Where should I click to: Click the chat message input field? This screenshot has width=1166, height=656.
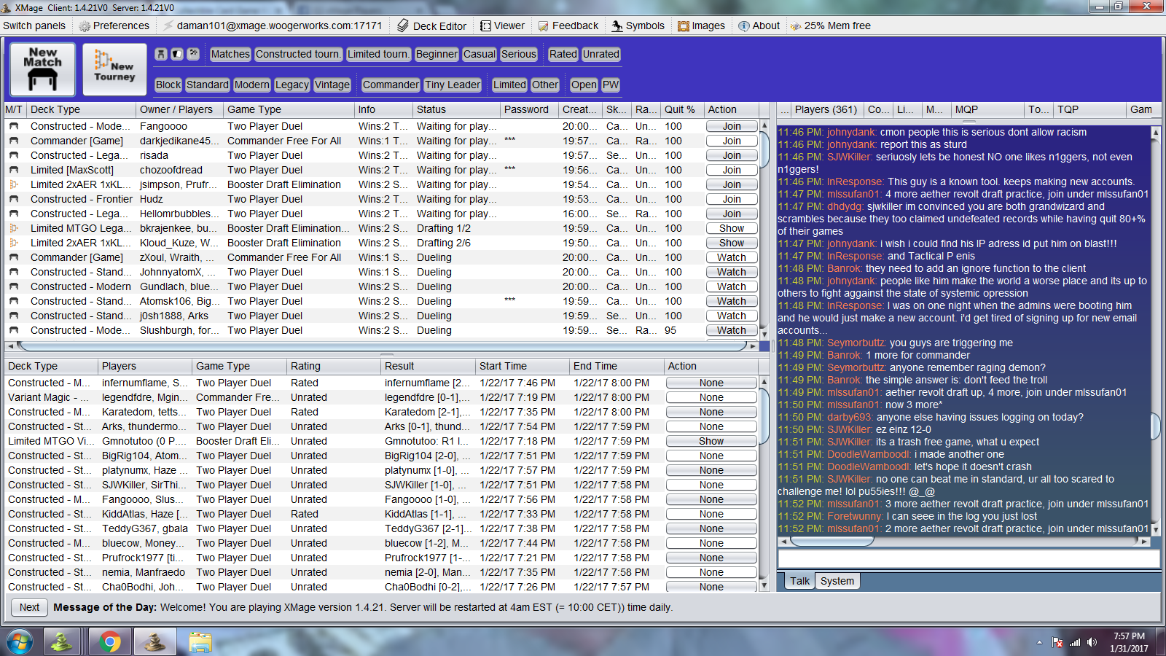969,558
